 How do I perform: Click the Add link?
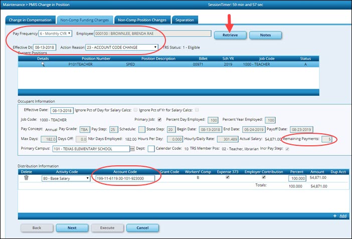(343, 216)
